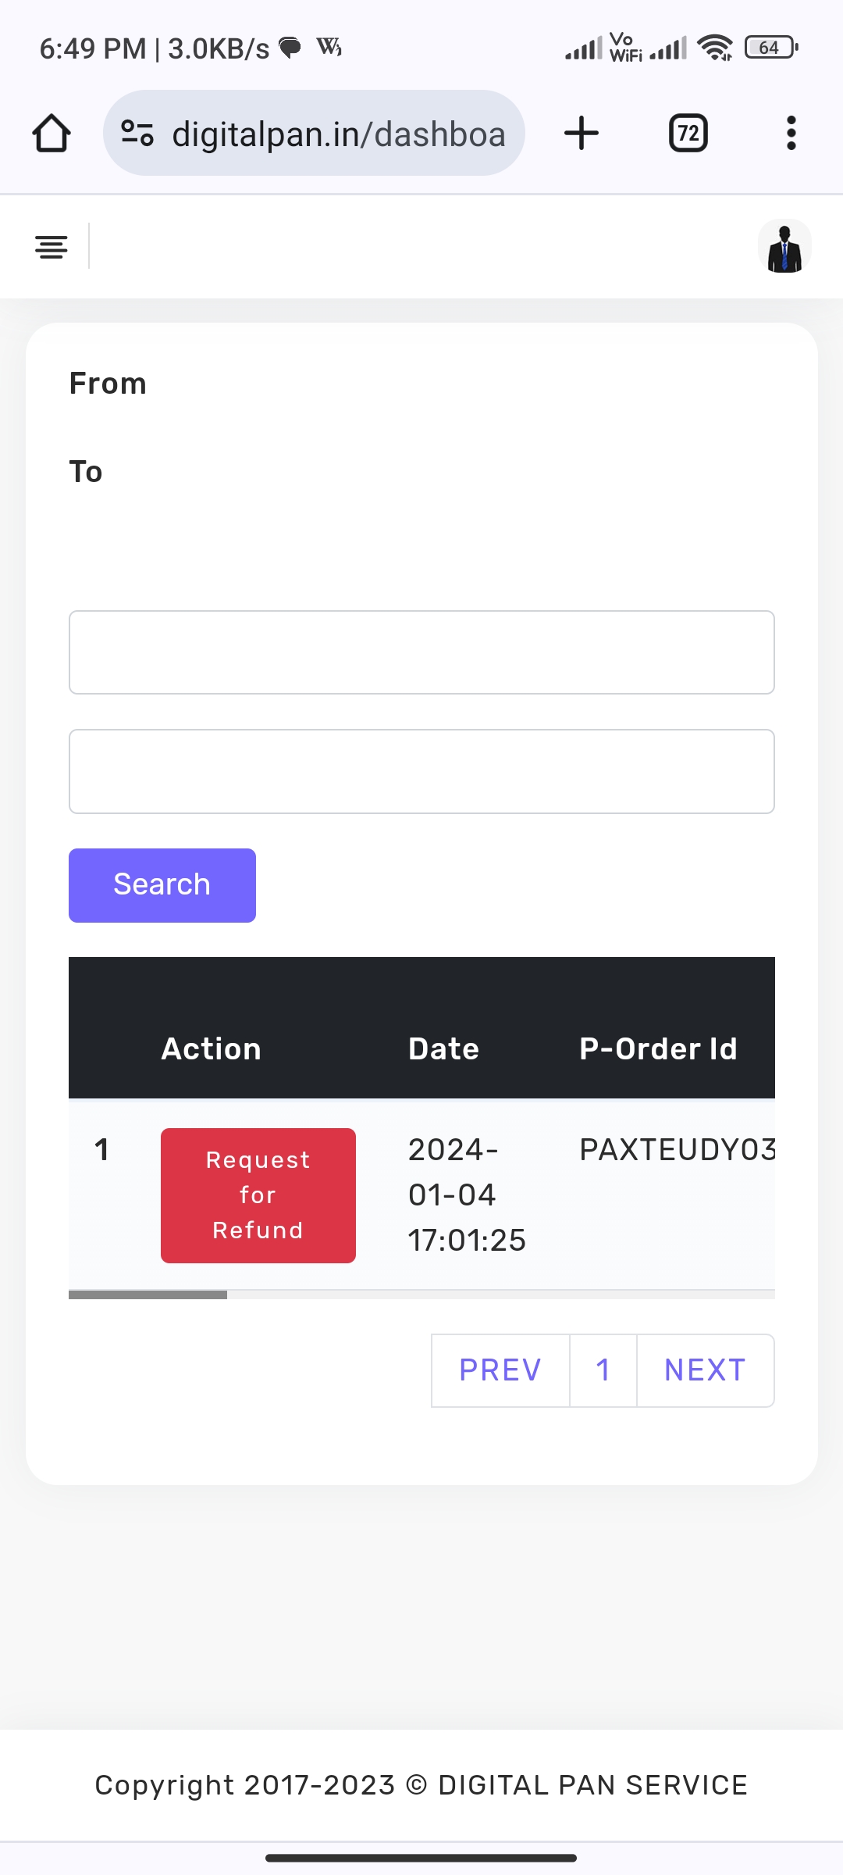Go to the NEXT page
843x1875 pixels.
click(706, 1370)
